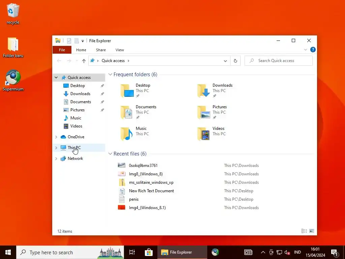
Task: Select recent file Img4_(Windows_8.1)
Action: 147,208
